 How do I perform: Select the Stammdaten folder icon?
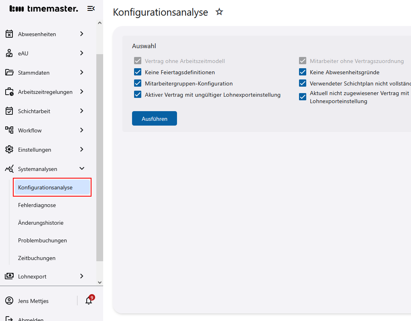9,72
